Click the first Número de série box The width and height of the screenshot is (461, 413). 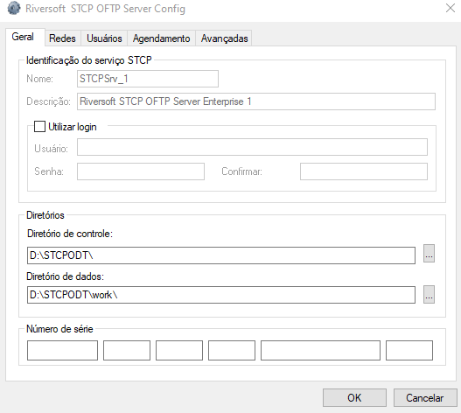click(62, 350)
